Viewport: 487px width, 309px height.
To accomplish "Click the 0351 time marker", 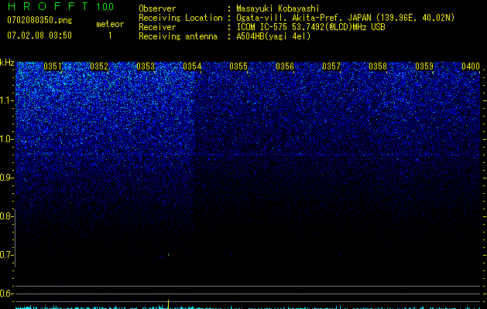I will 53,66.
